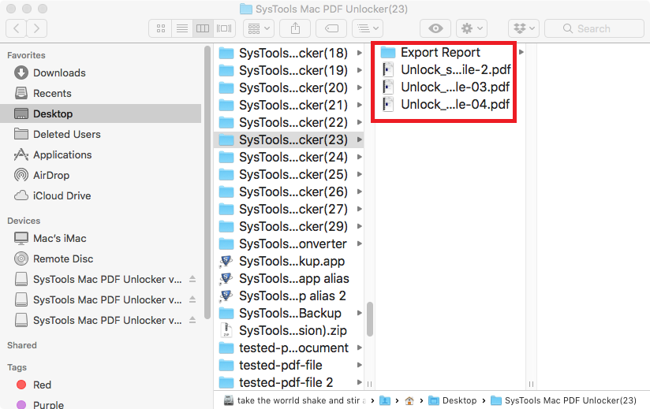Open the Action gear menu
The width and height of the screenshot is (650, 409).
pos(472,28)
